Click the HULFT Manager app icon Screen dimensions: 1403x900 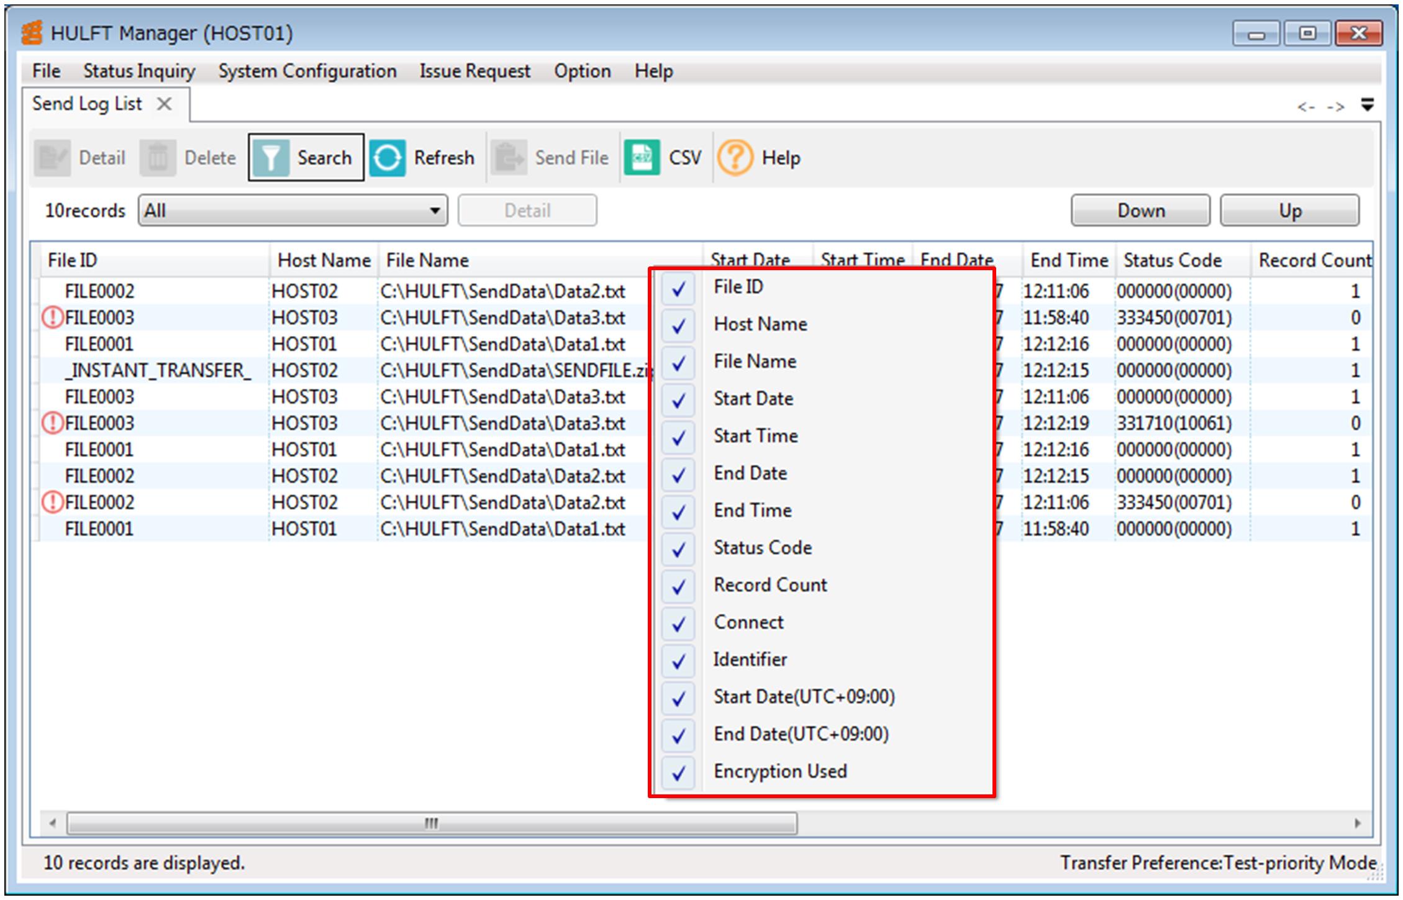32,33
